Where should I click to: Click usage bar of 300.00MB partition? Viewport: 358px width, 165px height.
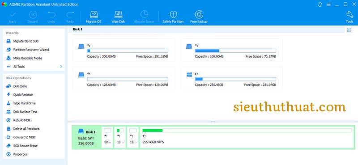coord(128,51)
